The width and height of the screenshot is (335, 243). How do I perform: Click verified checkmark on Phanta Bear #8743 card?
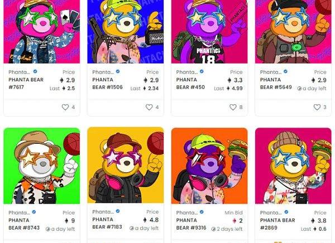(33, 212)
